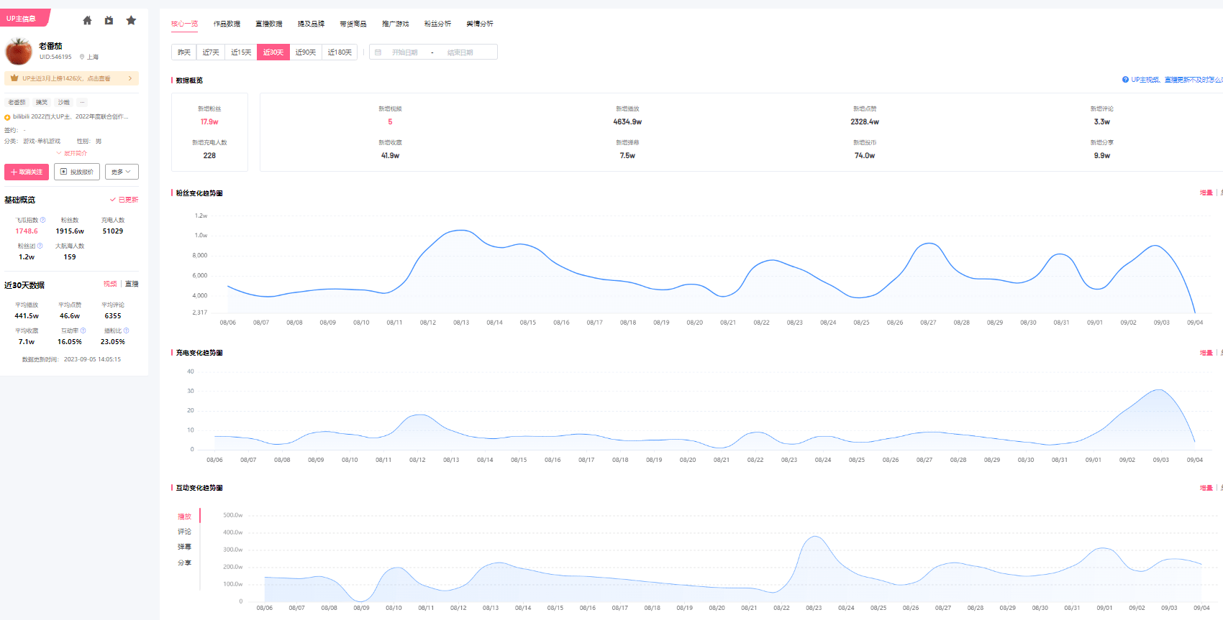1223x620 pixels.
Task: Click the video TV icon beside home
Action: click(109, 20)
